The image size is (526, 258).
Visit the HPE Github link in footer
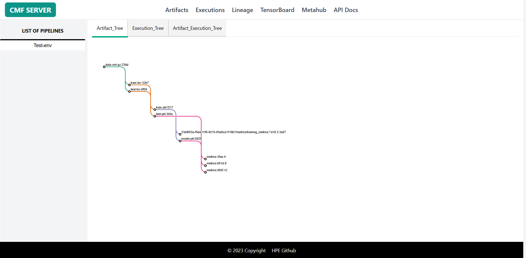tap(284, 250)
